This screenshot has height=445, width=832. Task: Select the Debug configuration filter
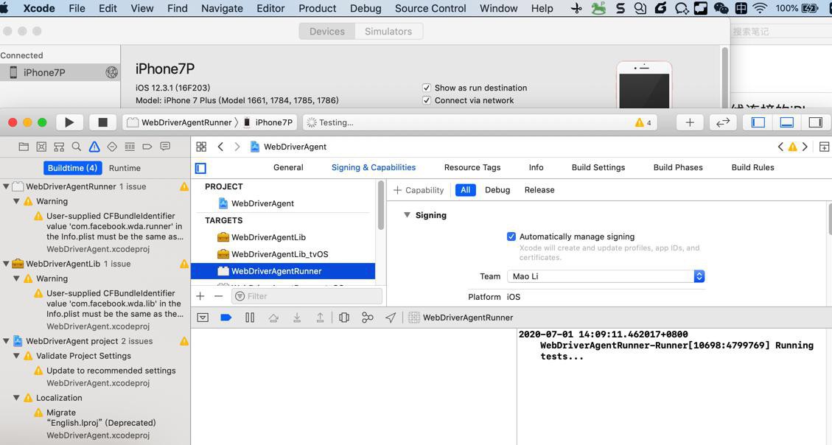(x=497, y=190)
